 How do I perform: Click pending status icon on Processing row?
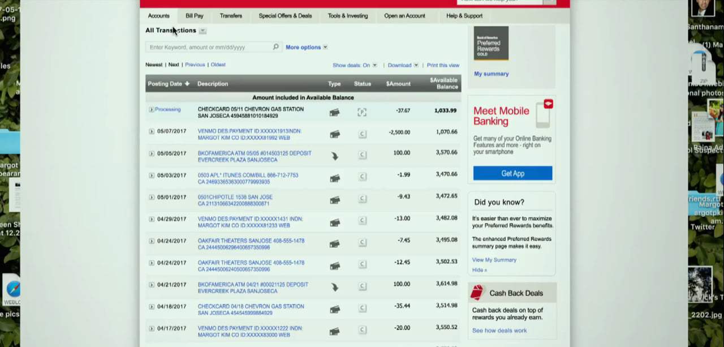tap(362, 112)
